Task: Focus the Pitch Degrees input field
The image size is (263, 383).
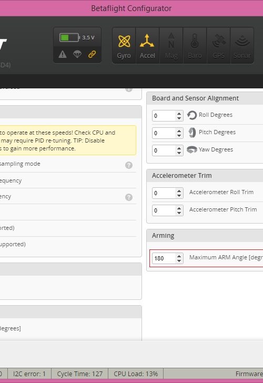Action: coord(167,133)
